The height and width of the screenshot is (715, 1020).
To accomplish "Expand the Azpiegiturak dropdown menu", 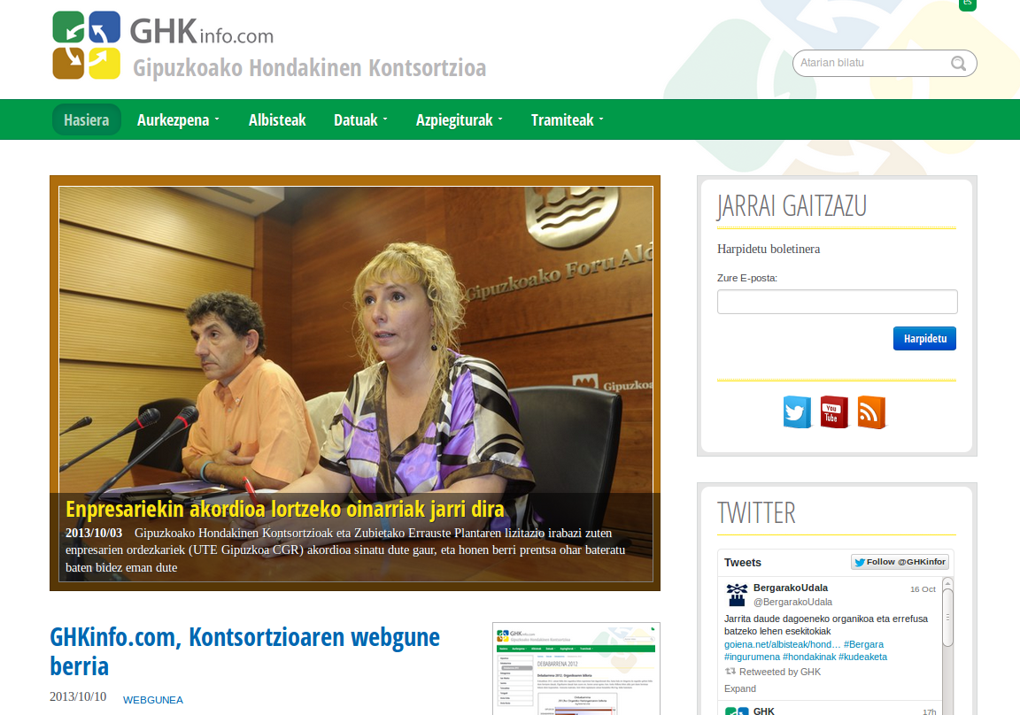I will coord(460,119).
